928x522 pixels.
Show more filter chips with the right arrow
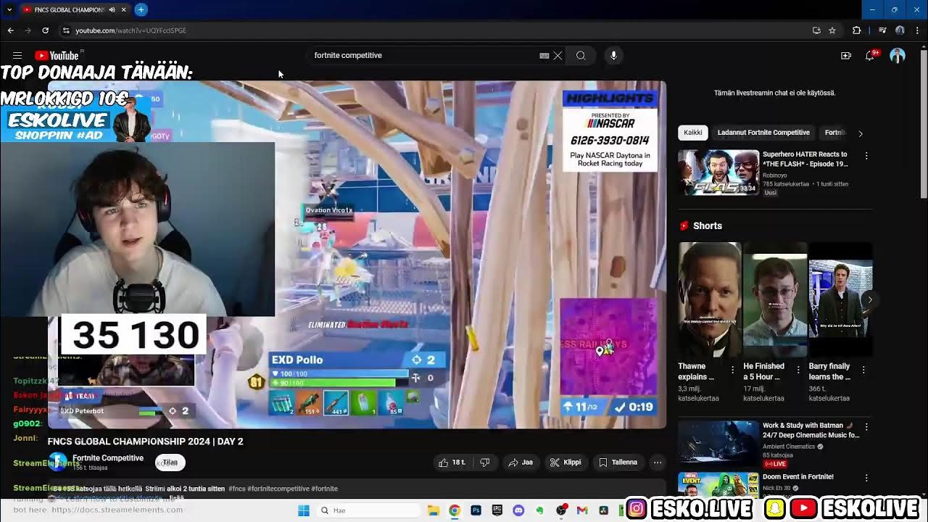(861, 133)
